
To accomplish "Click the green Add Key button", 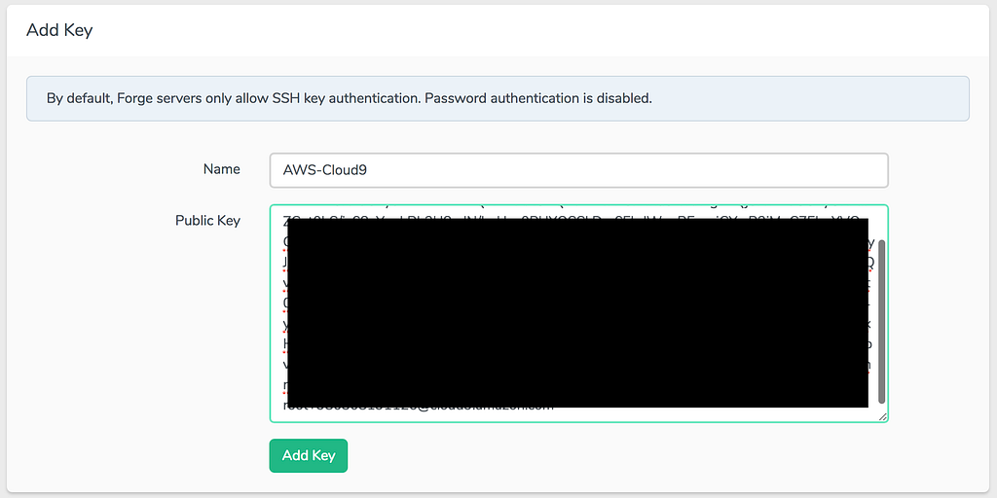I will point(308,455).
